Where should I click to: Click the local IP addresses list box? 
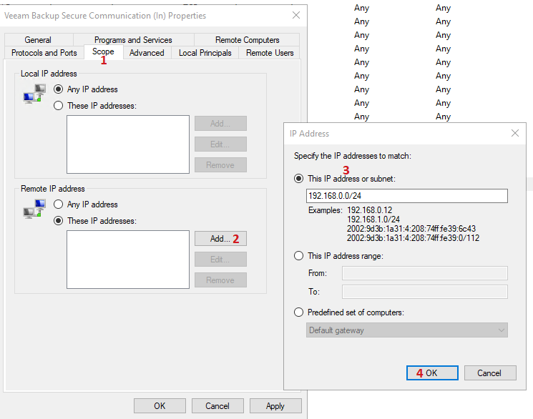[128, 144]
